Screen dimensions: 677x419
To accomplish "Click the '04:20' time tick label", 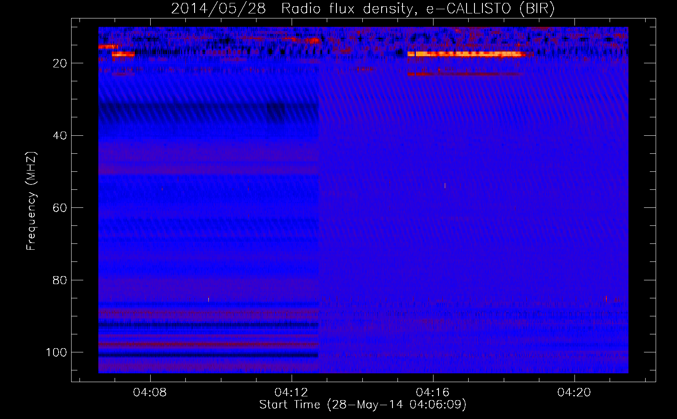I will (x=574, y=393).
